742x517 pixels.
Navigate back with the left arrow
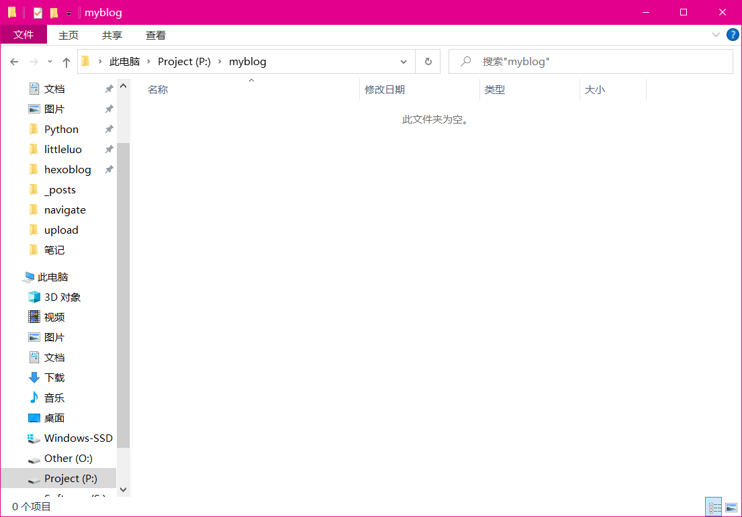[14, 62]
